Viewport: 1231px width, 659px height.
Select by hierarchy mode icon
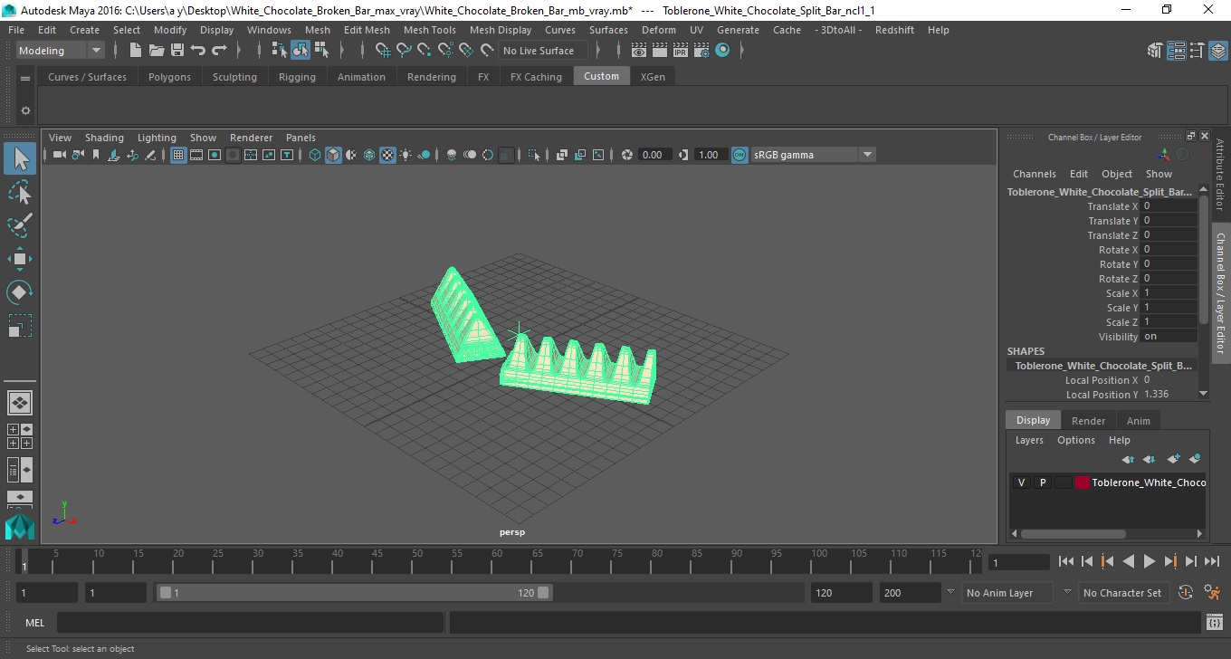click(x=280, y=51)
